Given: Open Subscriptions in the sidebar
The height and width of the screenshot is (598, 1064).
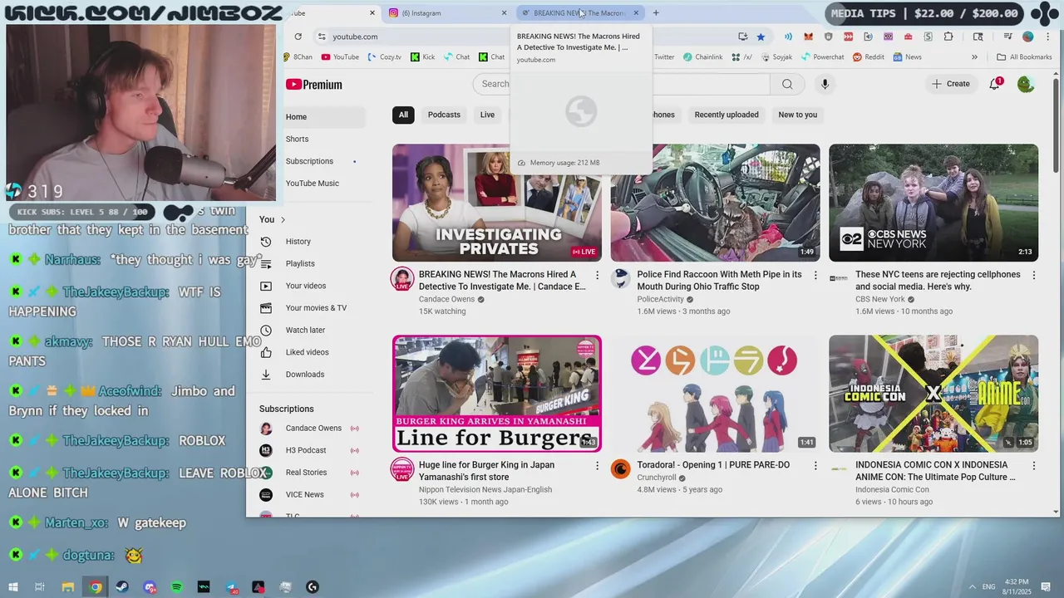Looking at the screenshot, I should tap(310, 161).
